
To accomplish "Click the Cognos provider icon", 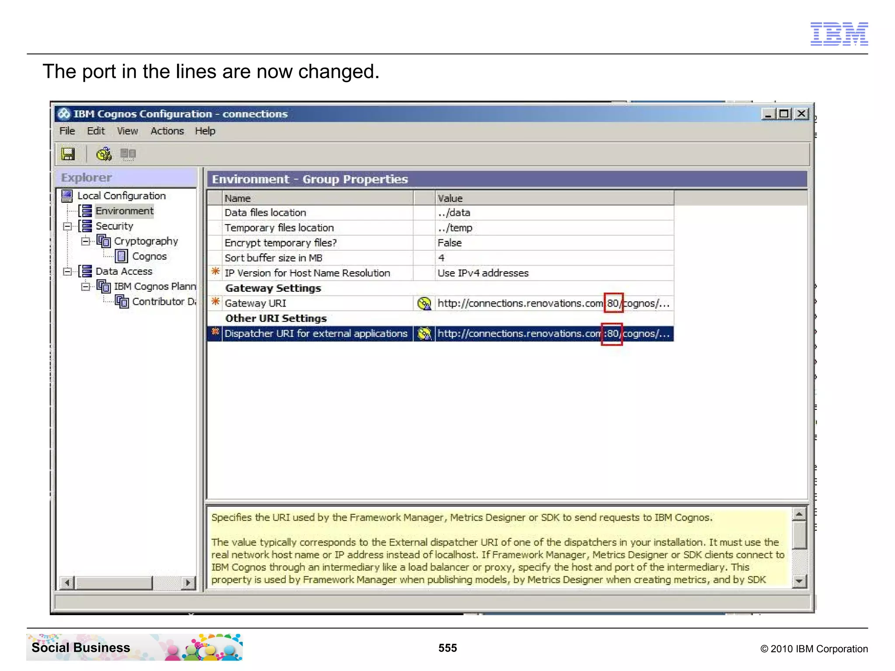I will point(121,256).
